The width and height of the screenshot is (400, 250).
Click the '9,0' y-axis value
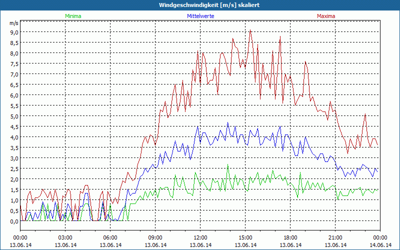(x=14, y=32)
